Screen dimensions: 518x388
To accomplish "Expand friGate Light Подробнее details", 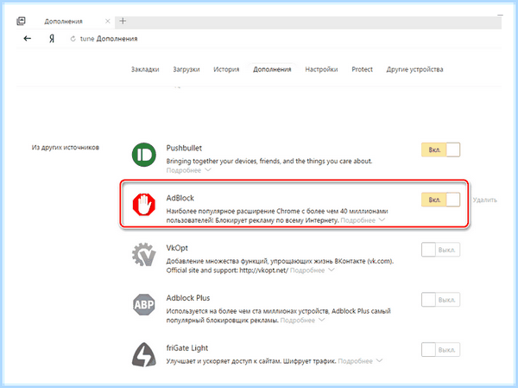I will coord(360,361).
